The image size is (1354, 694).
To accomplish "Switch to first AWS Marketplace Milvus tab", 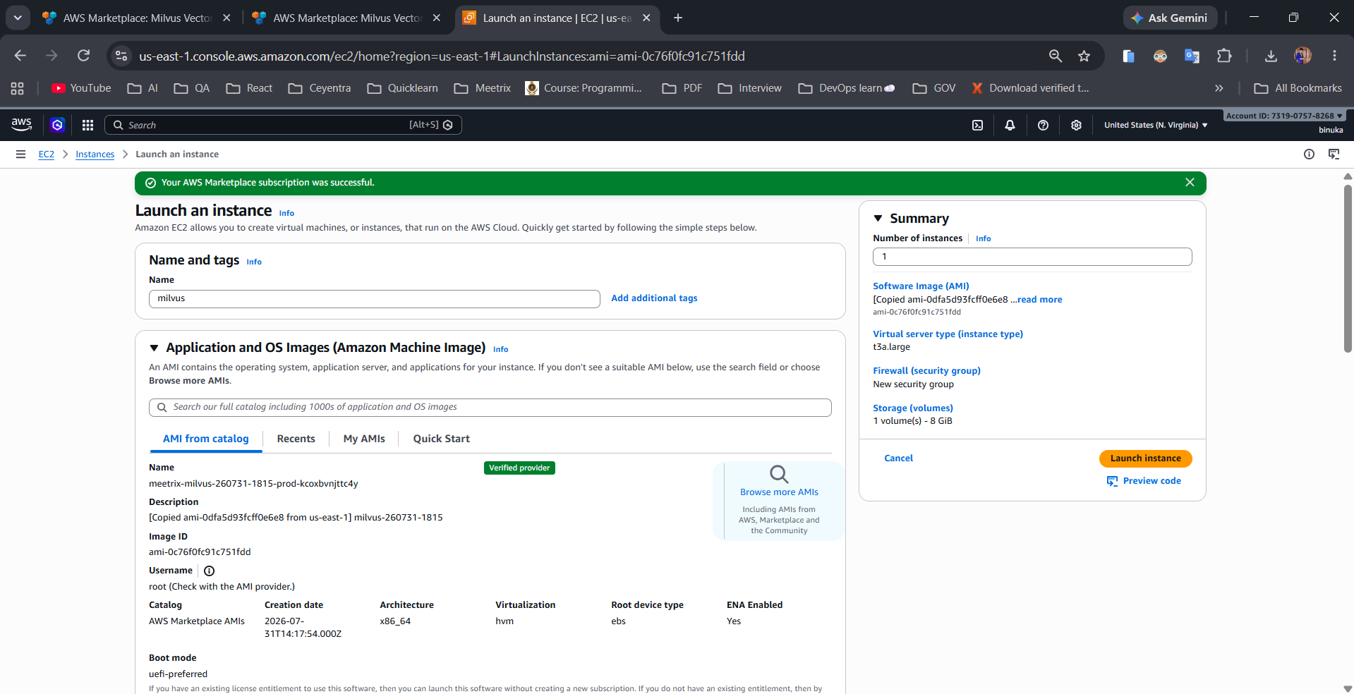I will coord(137,18).
